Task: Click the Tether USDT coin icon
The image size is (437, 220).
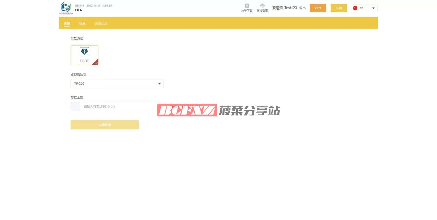Action: [x=84, y=52]
